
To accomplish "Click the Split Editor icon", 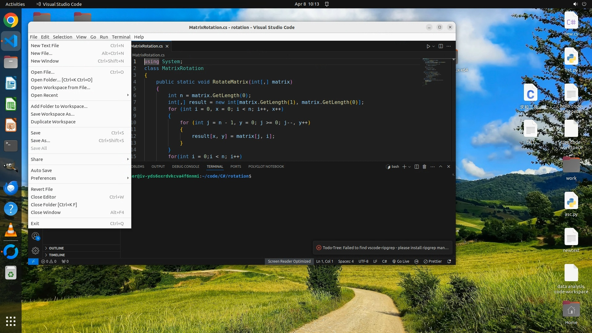I will pyautogui.click(x=441, y=46).
